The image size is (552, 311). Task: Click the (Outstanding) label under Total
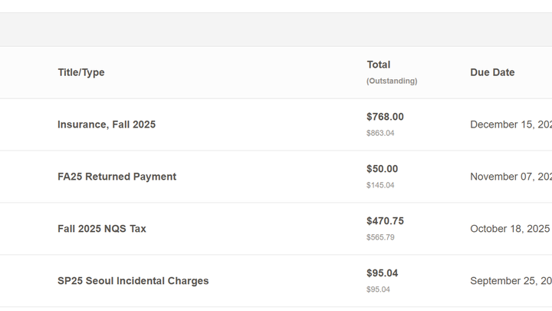coord(392,81)
